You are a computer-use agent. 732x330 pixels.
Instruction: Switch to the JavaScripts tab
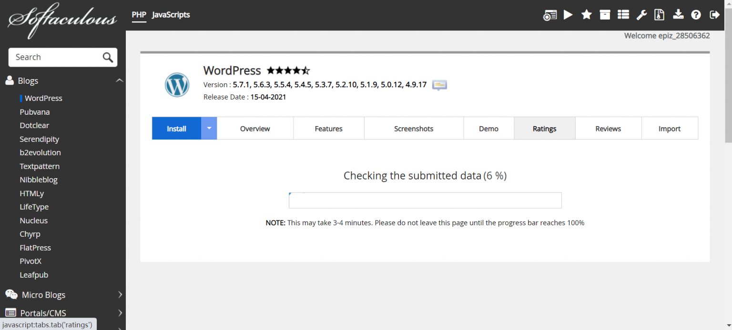(171, 15)
